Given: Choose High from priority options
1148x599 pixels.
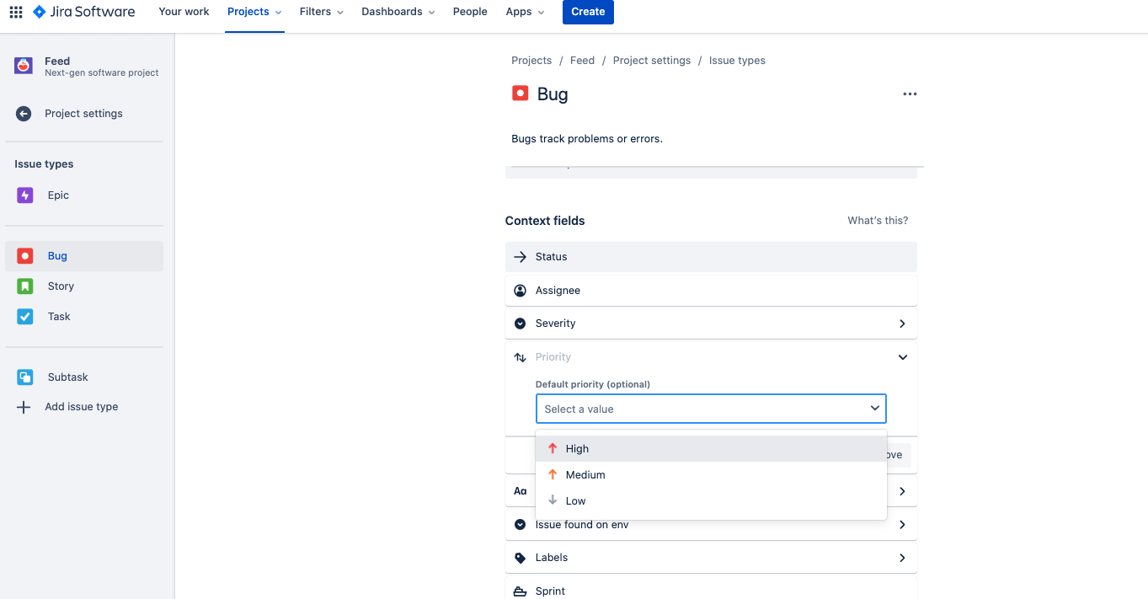Looking at the screenshot, I should click(711, 449).
